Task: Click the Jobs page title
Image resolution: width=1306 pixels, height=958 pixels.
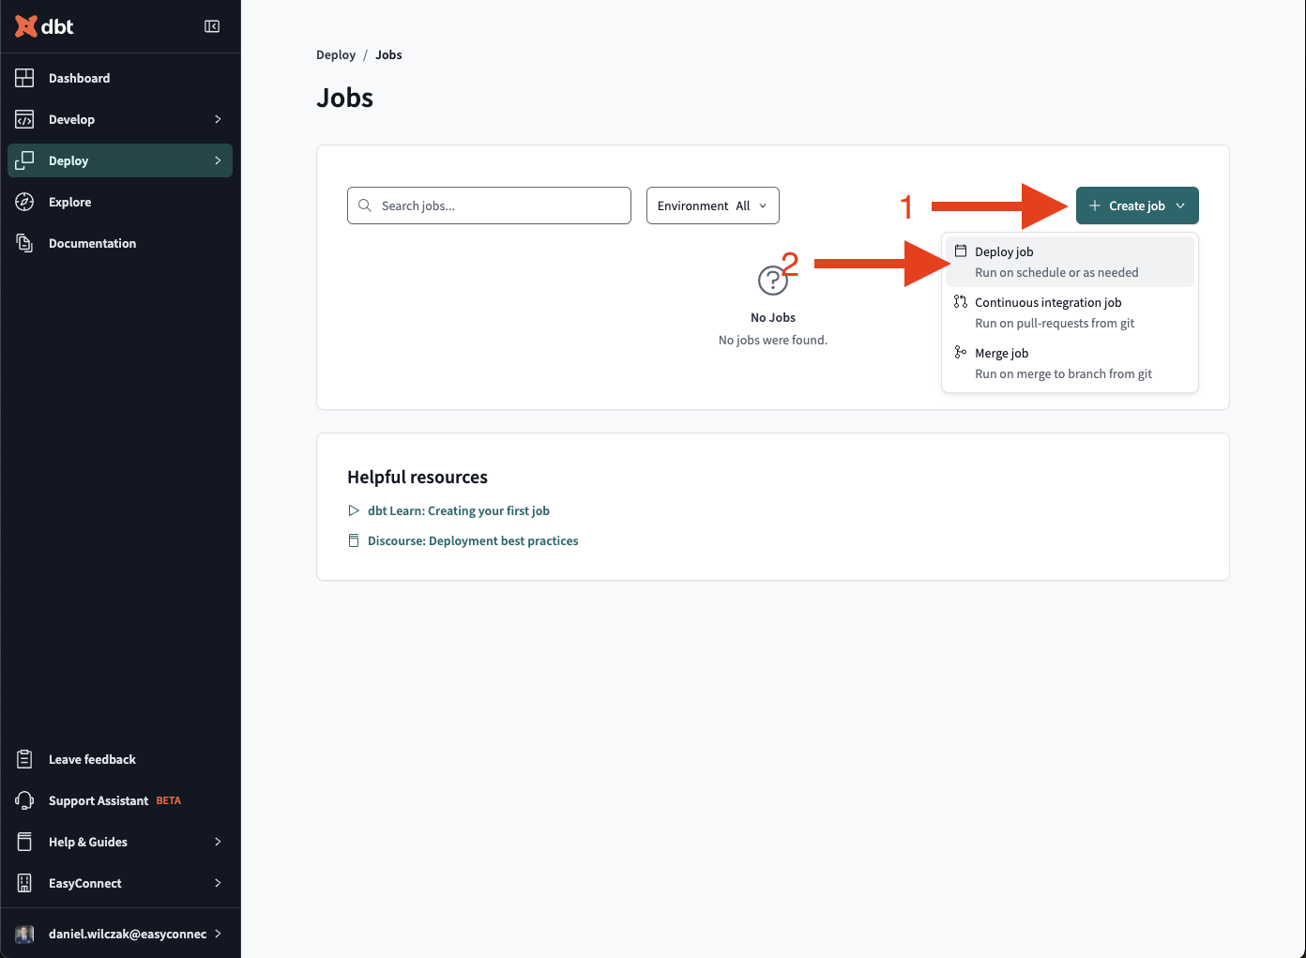Action: click(x=345, y=98)
